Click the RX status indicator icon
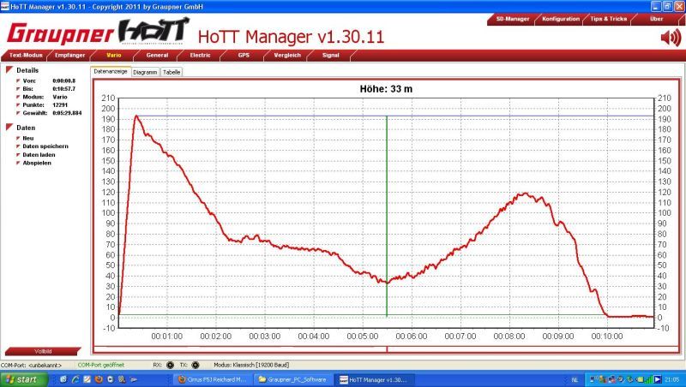Image resolution: width=686 pixels, height=387 pixels. pyautogui.click(x=170, y=365)
